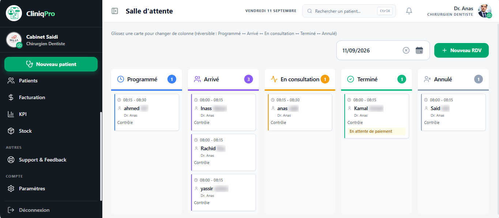Click the pulse icon in En consultation header
This screenshot has width=499, height=218.
274,79
